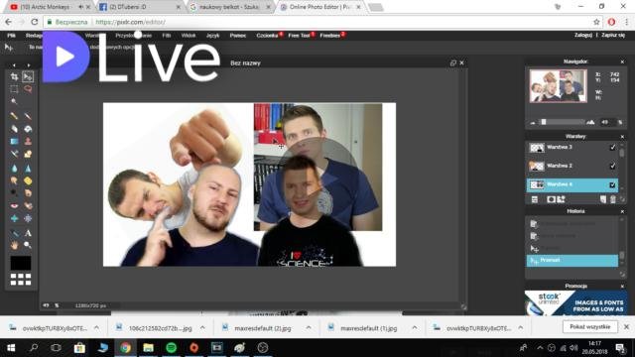Select the Drawing shapes tool

click(x=28, y=154)
